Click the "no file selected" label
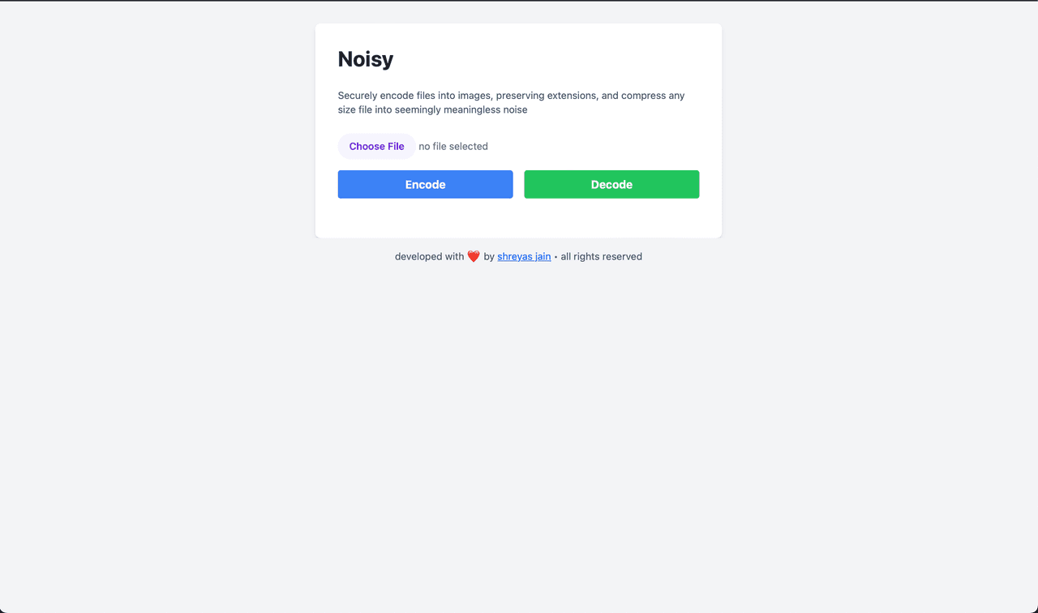Screen dimensions: 1038x613 pos(453,146)
